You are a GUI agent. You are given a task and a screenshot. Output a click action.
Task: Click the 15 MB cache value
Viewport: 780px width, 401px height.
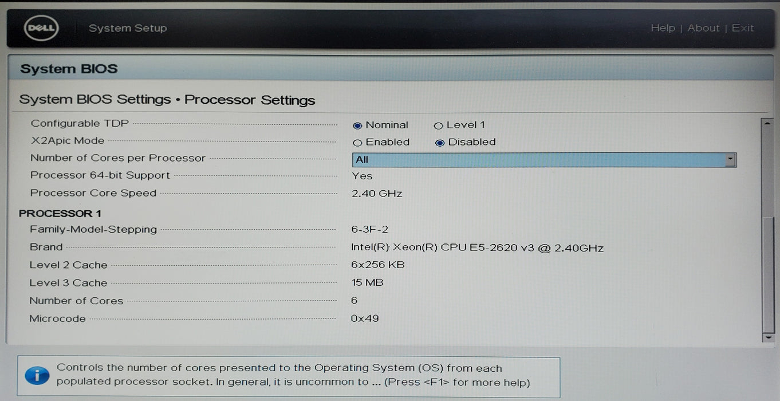[x=367, y=282]
